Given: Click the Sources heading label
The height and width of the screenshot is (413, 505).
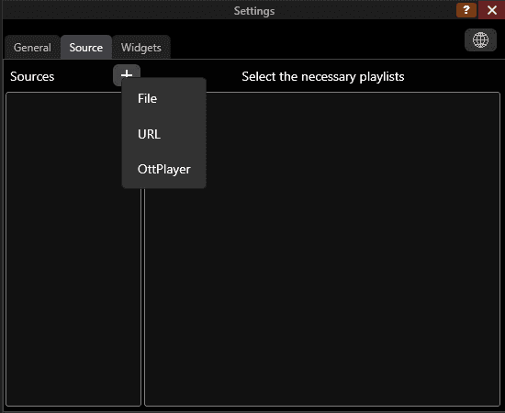Looking at the screenshot, I should (x=32, y=76).
